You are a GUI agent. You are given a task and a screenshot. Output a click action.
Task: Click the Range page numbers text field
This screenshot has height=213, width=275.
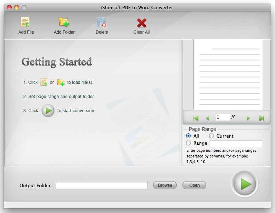236,144
